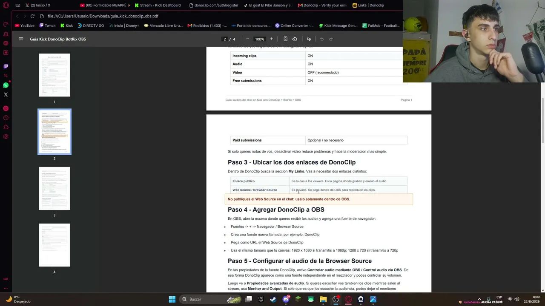Toggle the PDF sidebar hamburger menu
545x306 pixels.
(21, 39)
